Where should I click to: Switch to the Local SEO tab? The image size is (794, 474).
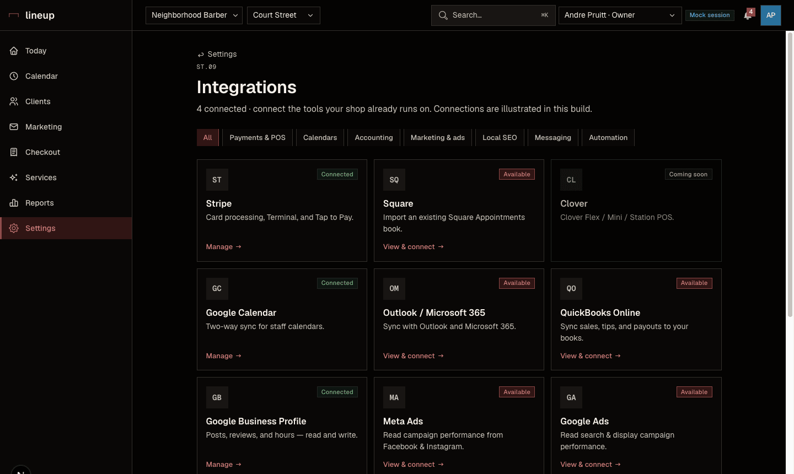click(500, 138)
